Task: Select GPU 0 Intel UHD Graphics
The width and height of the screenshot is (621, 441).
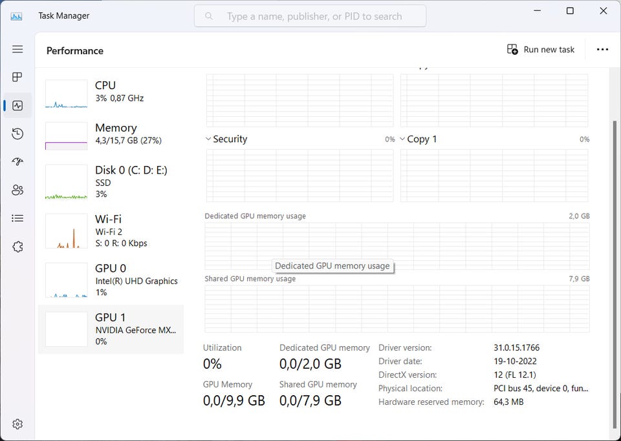Action: [x=111, y=280]
